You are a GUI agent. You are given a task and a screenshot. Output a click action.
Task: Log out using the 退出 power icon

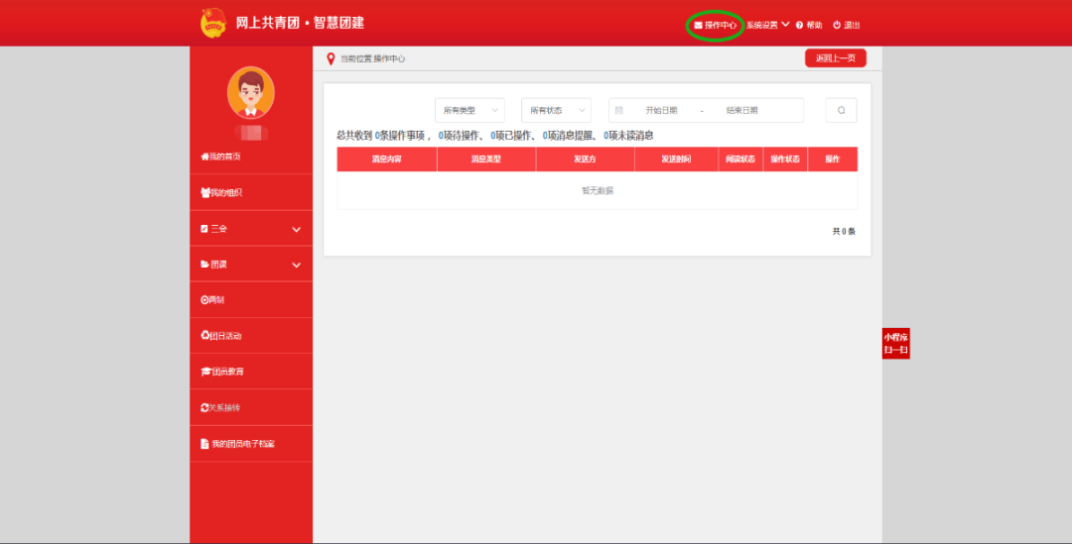(x=847, y=25)
